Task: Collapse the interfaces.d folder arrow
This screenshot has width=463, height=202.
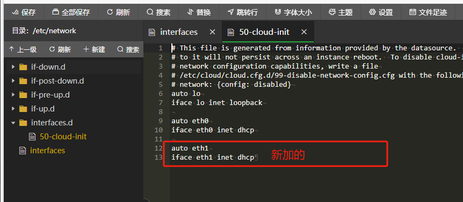Action: 13,123
